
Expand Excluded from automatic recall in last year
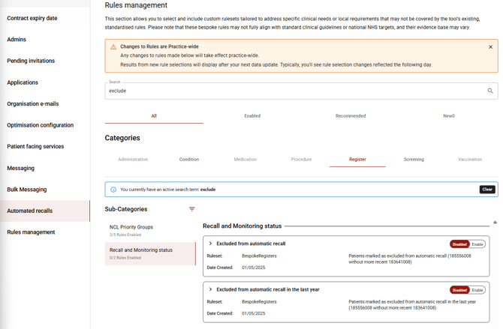210,289
